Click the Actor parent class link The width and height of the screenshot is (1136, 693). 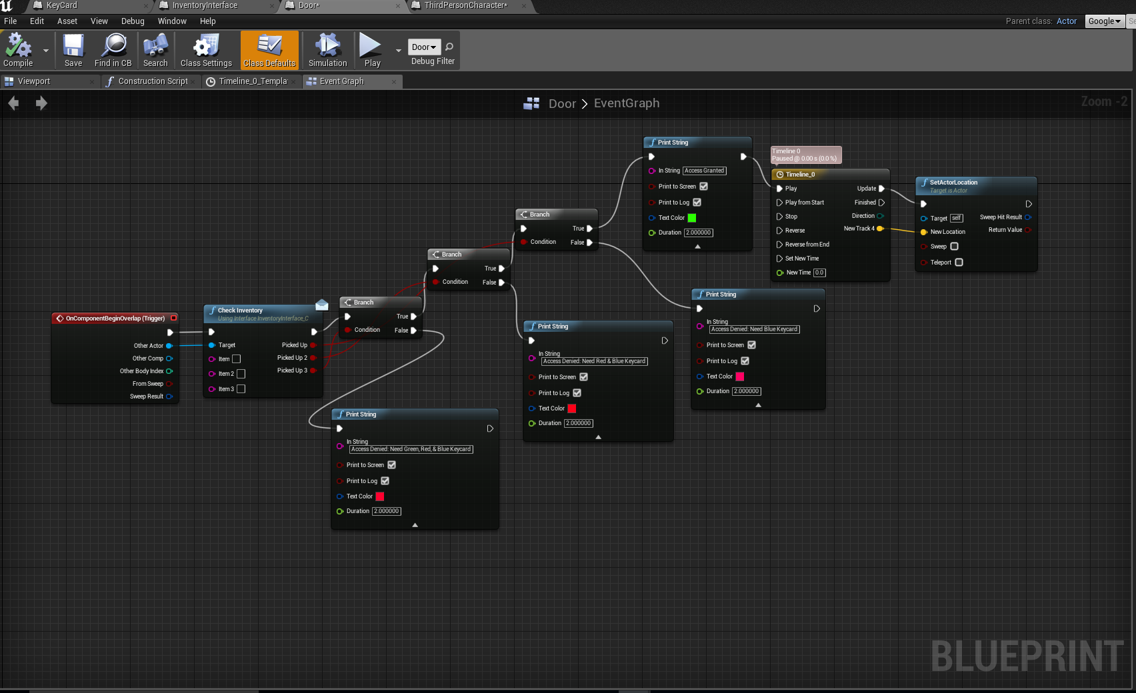click(x=1067, y=21)
